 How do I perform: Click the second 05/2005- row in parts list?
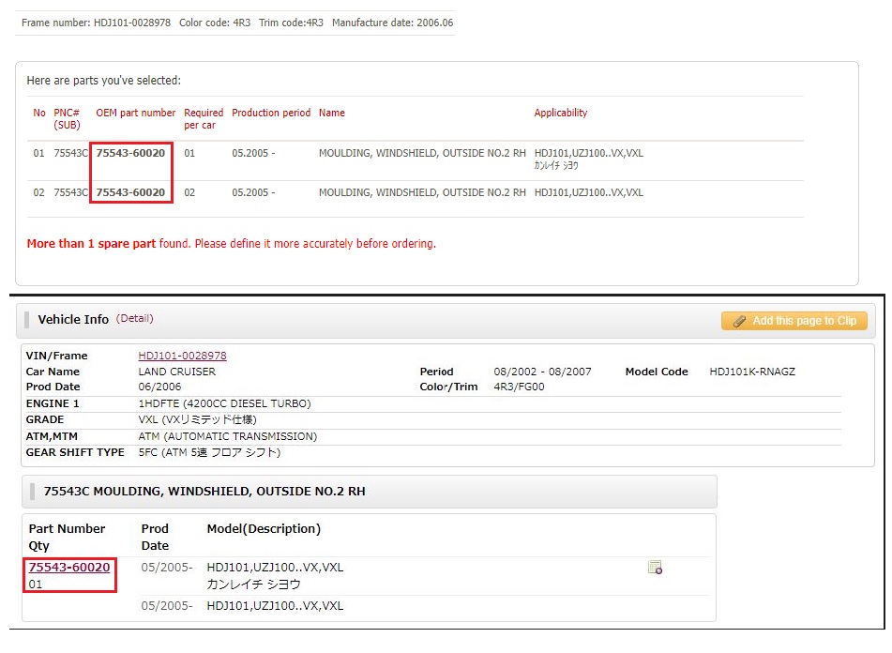(x=367, y=606)
